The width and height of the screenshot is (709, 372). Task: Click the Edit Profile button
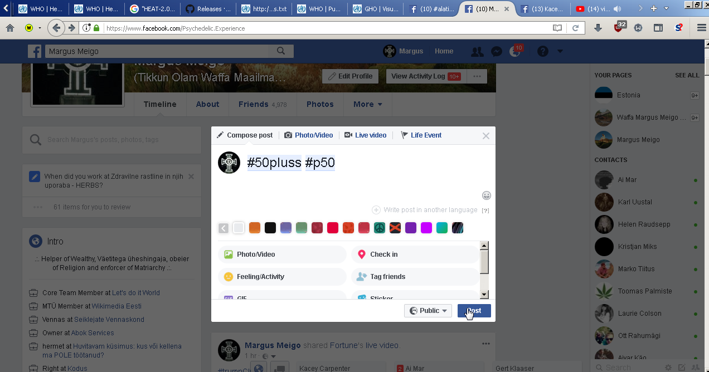coord(350,76)
